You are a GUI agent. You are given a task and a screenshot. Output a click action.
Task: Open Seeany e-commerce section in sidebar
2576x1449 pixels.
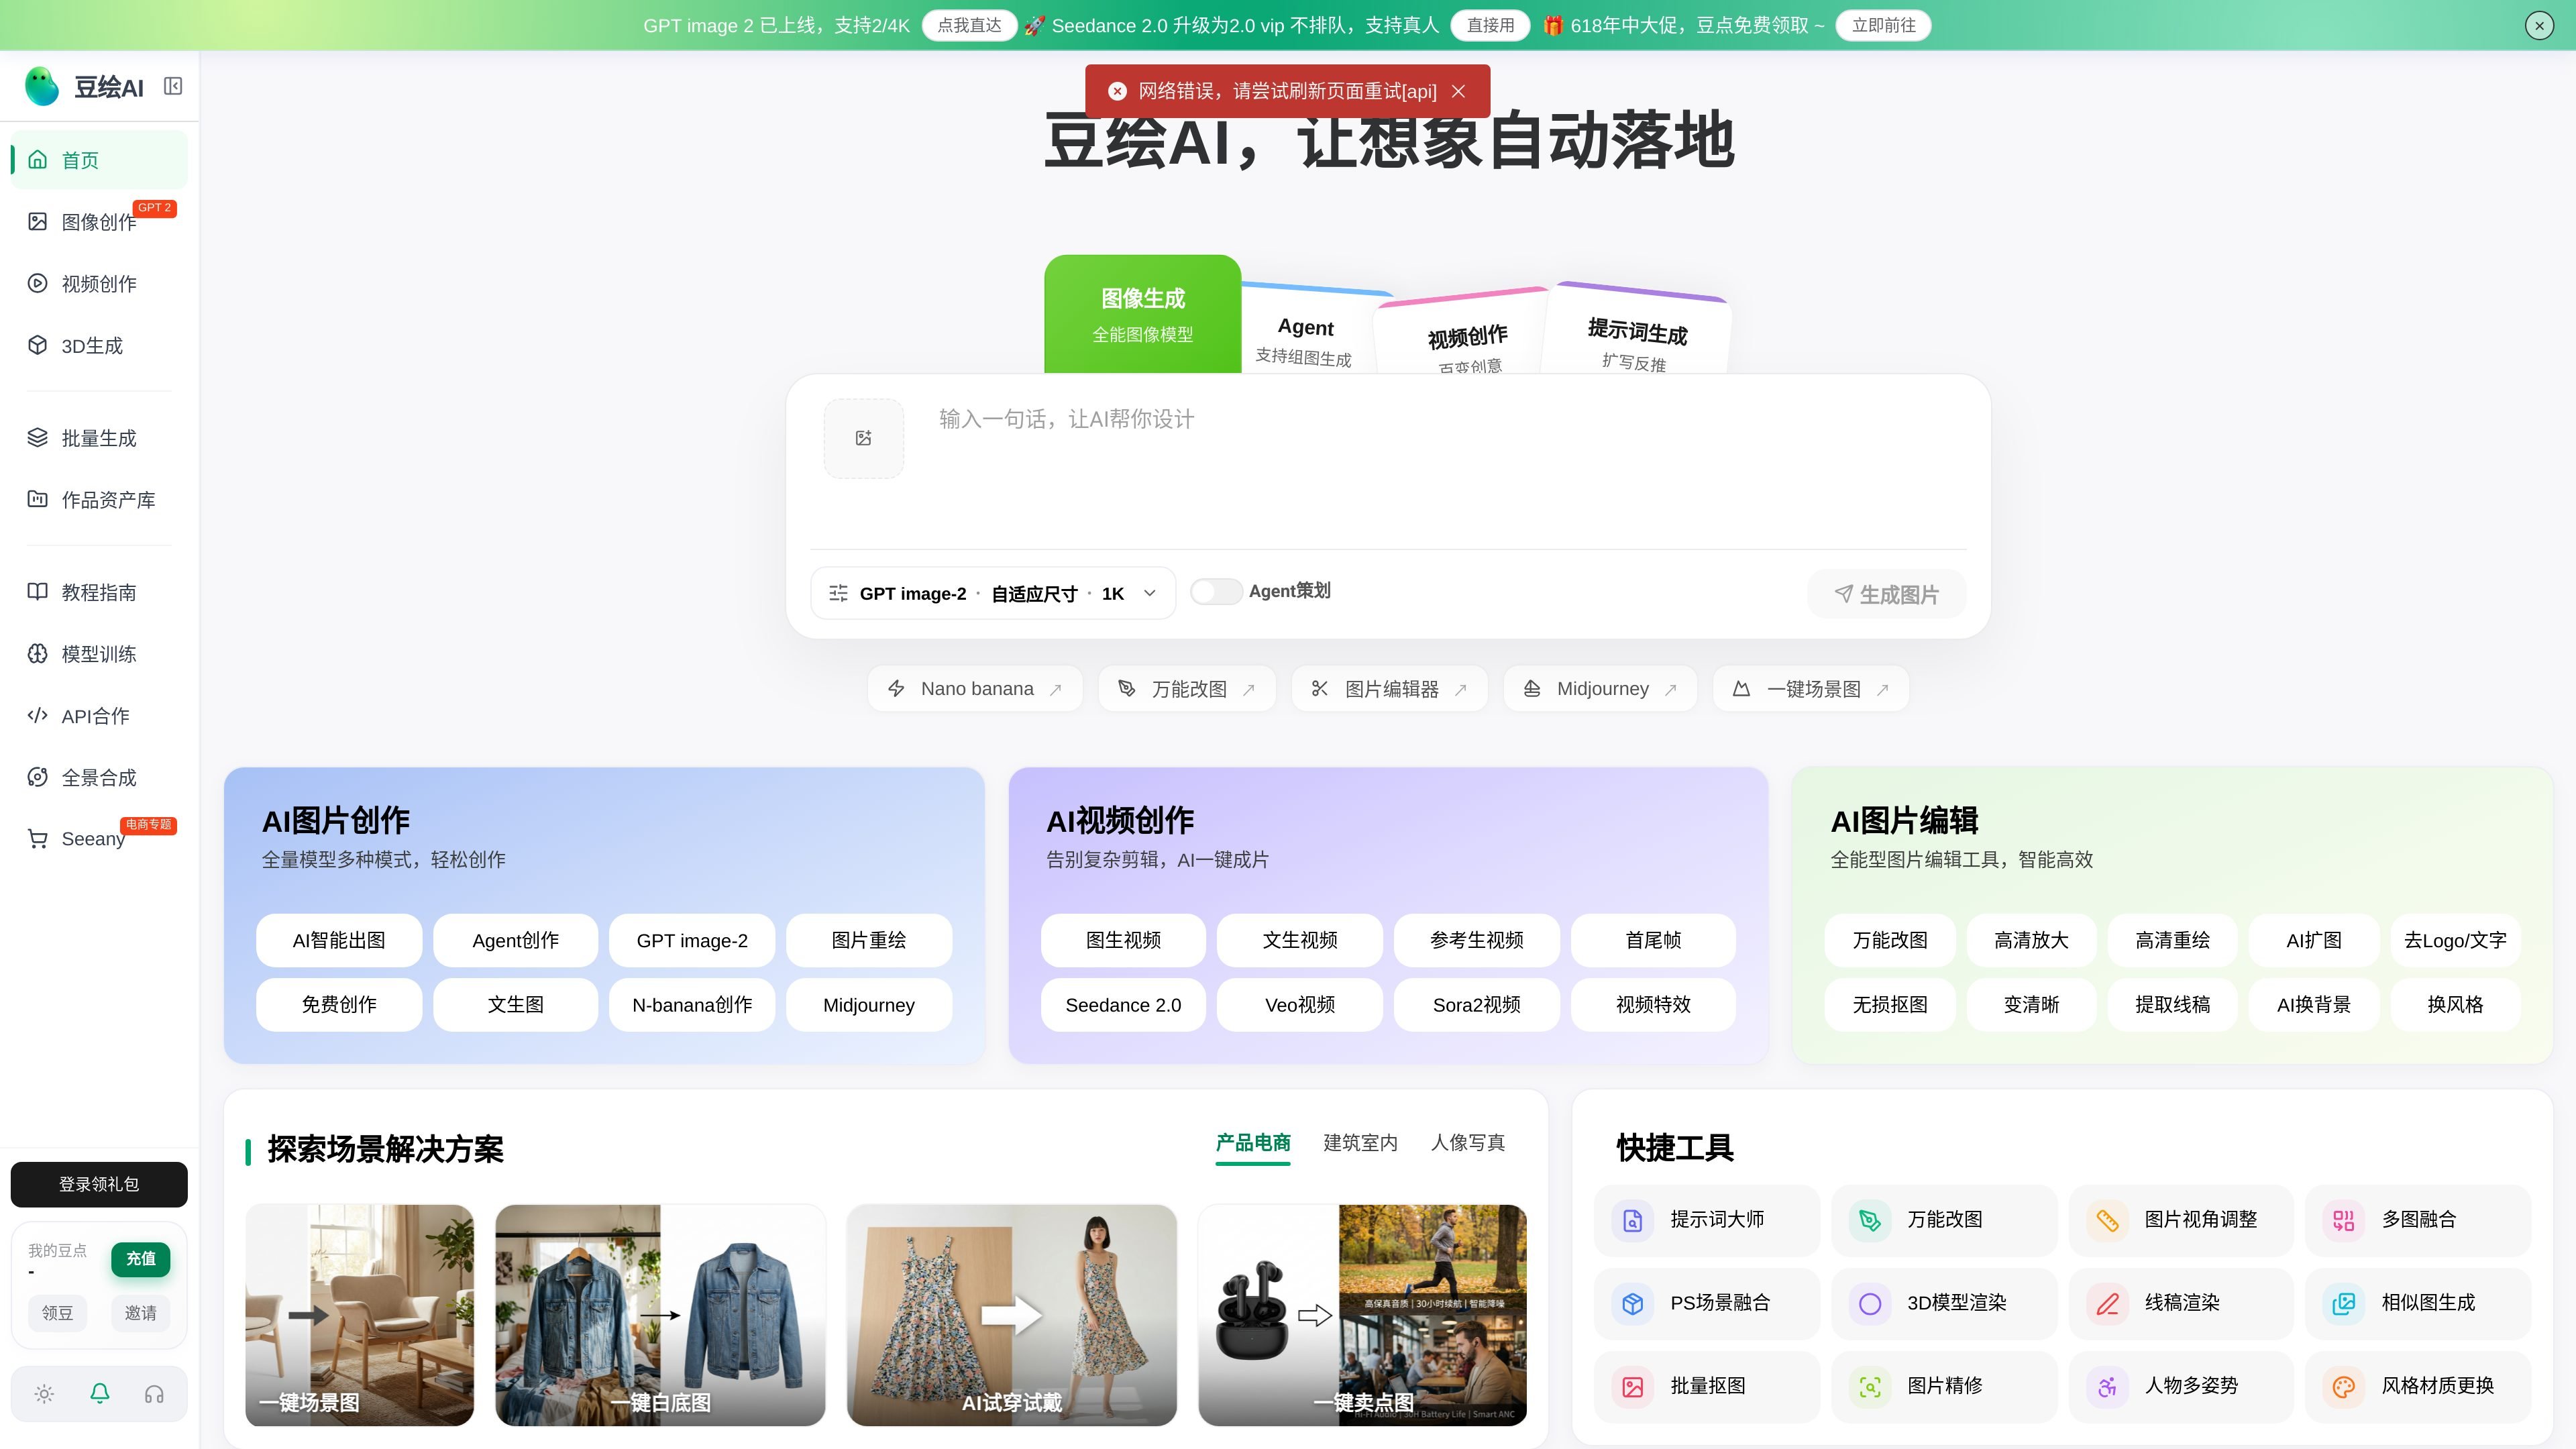[x=99, y=839]
